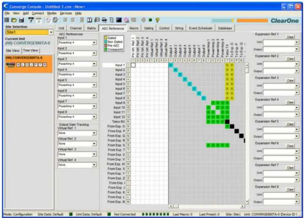Click the list view icon at toolbar start
This screenshot has width=305, height=218.
point(7,20)
